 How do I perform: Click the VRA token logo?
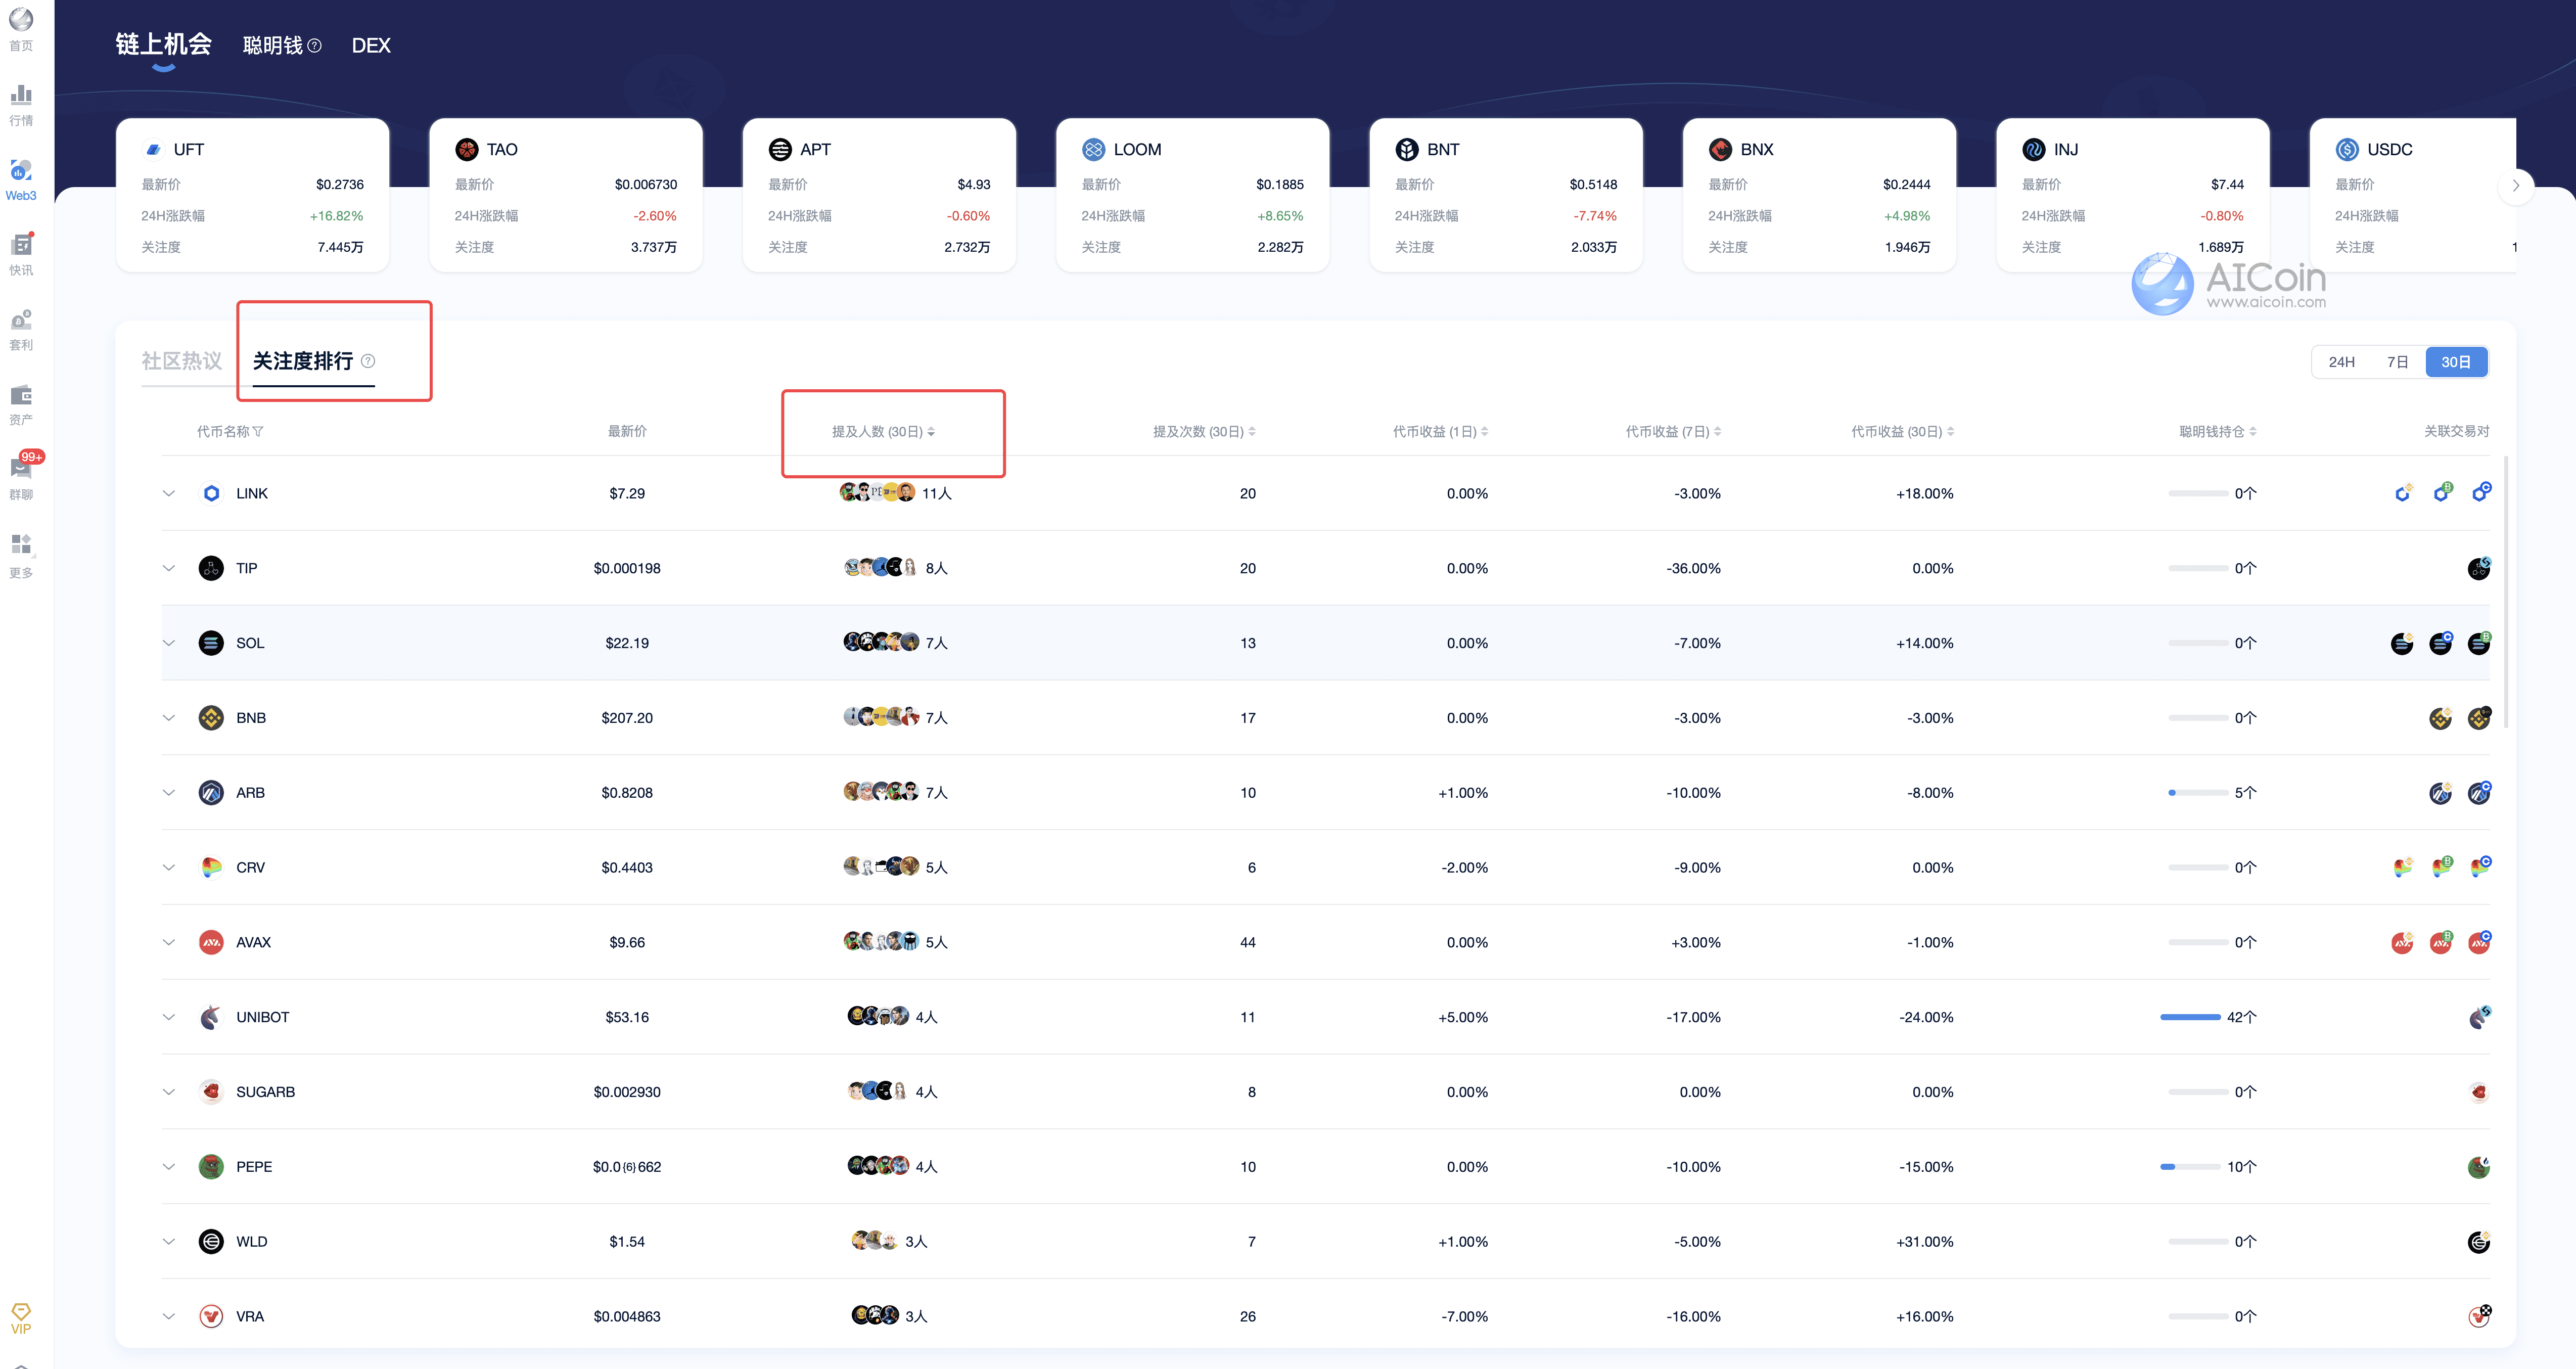tap(211, 1316)
